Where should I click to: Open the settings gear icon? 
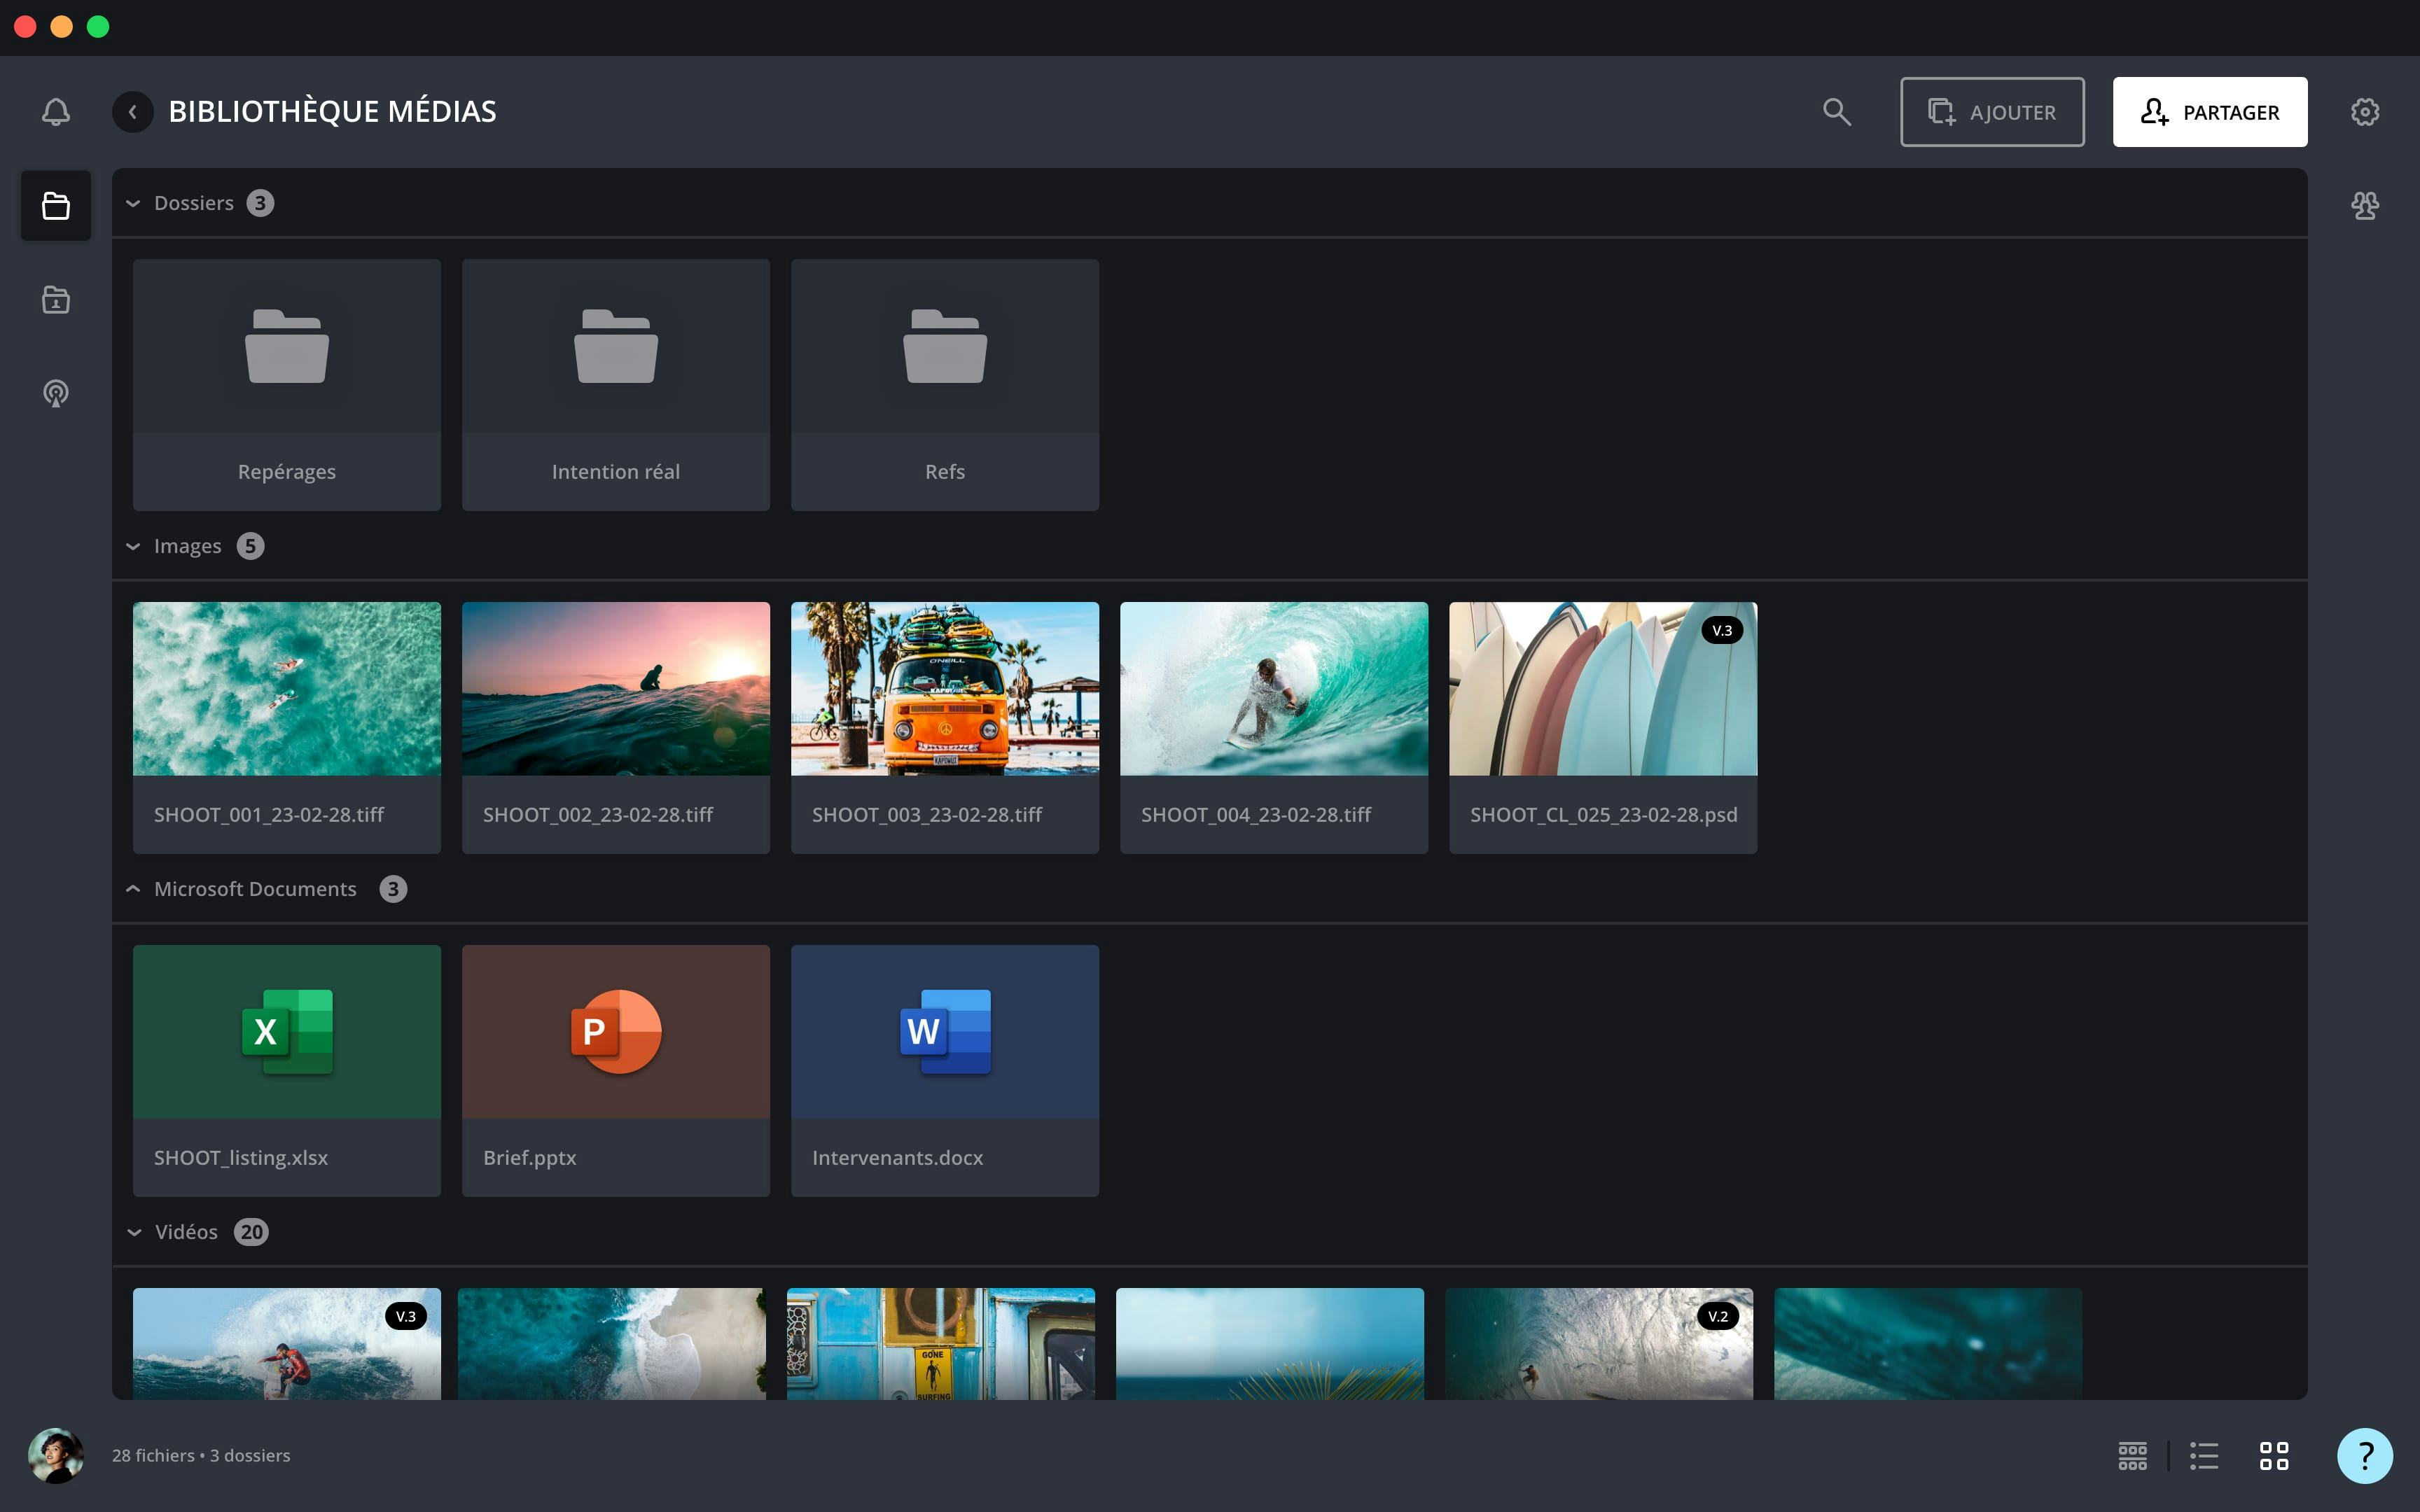pyautogui.click(x=2364, y=111)
